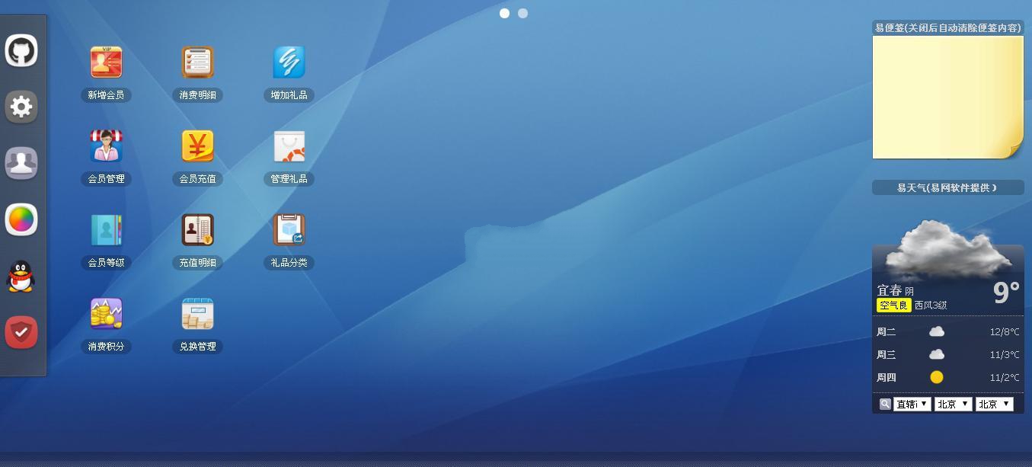The image size is (1032, 467).
Task: Launch the 兑换管理 exchange management icon
Action: coord(197,314)
